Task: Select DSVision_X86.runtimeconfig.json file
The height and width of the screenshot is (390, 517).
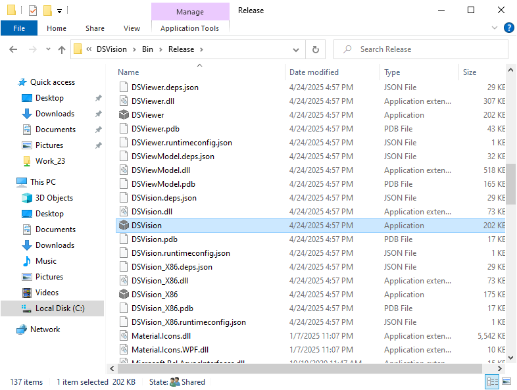Action: pyautogui.click(x=189, y=322)
